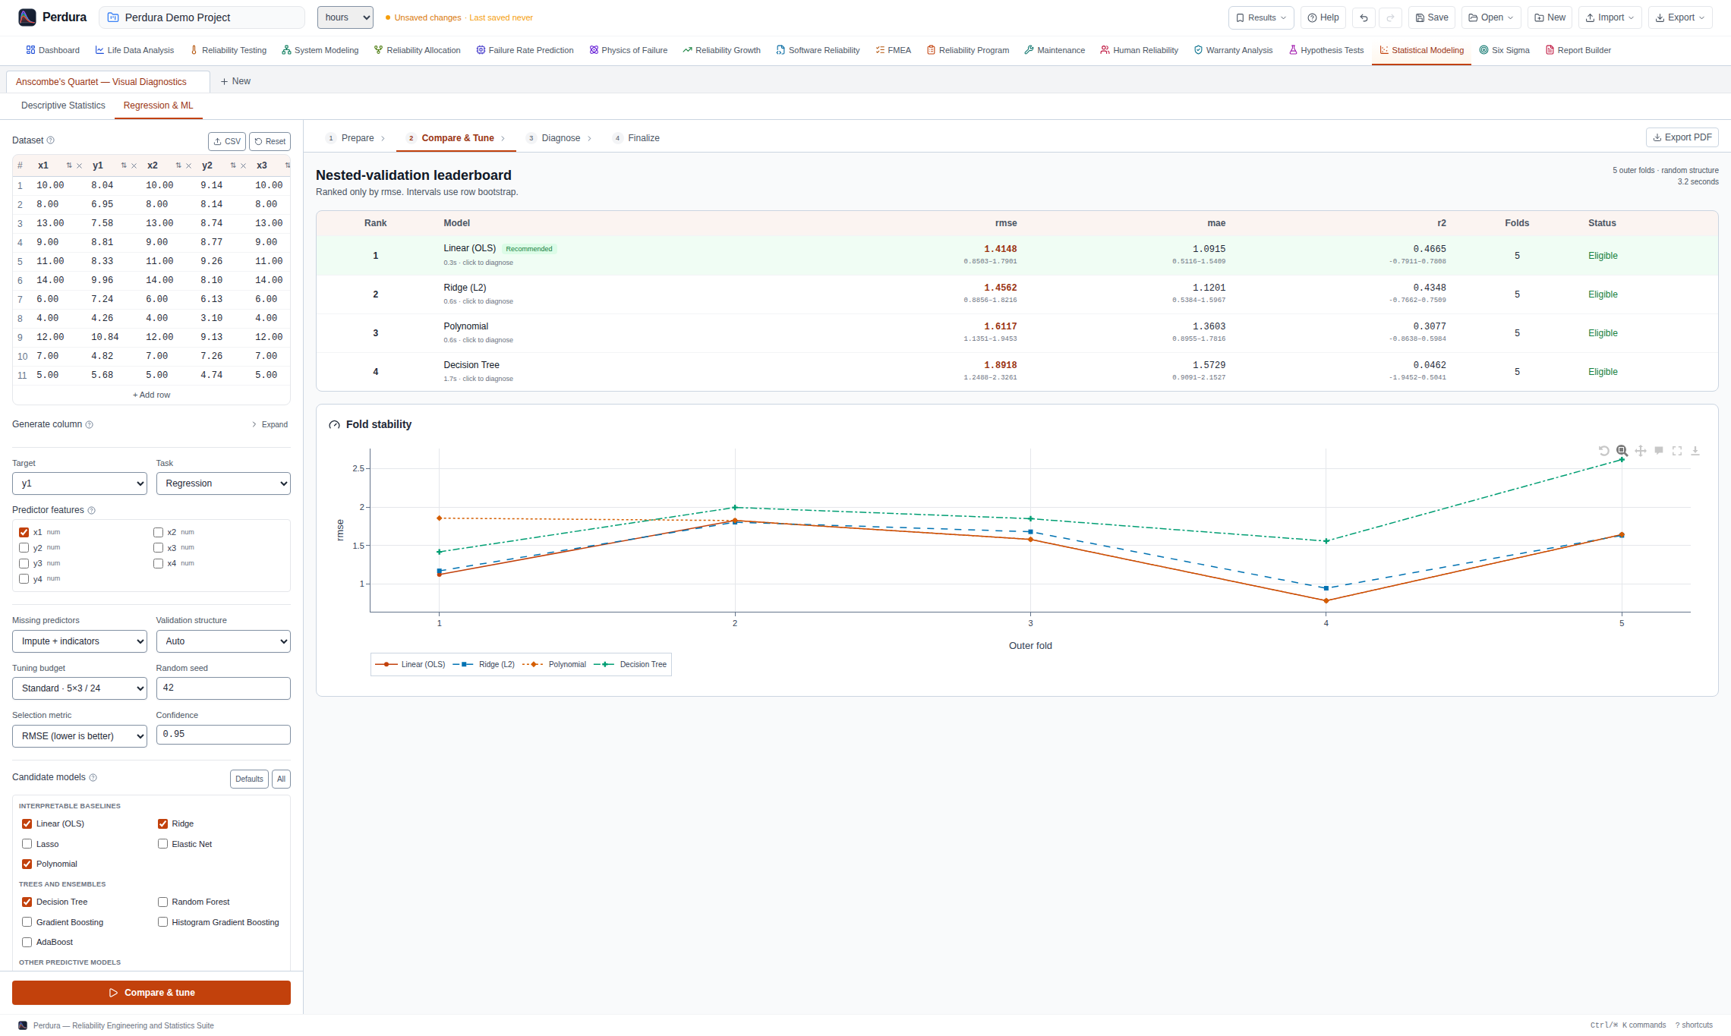The width and height of the screenshot is (1731, 1036).
Task: Click the Random seed input field
Action: [x=223, y=688]
